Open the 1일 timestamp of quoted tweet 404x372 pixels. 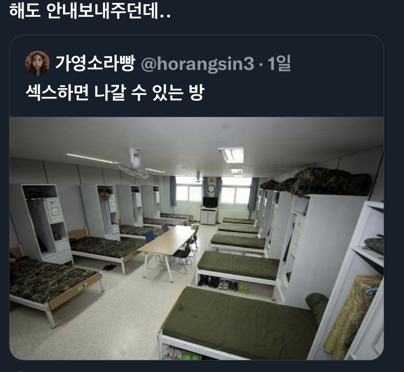(x=279, y=63)
